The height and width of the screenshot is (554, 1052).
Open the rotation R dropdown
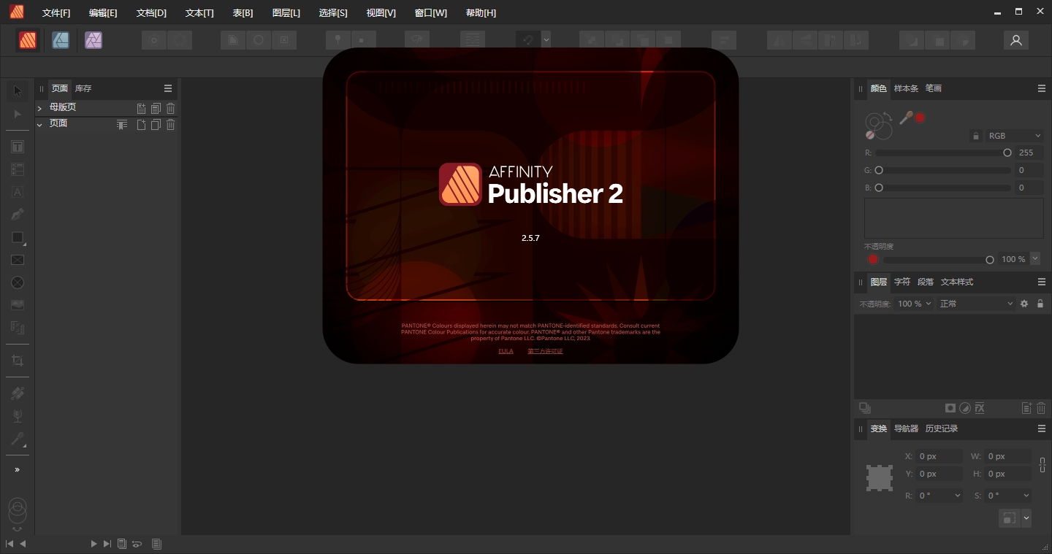[940, 495]
